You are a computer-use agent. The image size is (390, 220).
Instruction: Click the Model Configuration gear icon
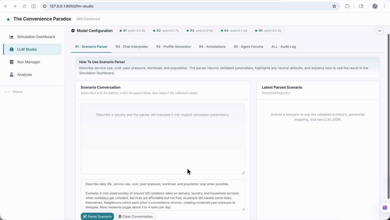[x=73, y=31]
